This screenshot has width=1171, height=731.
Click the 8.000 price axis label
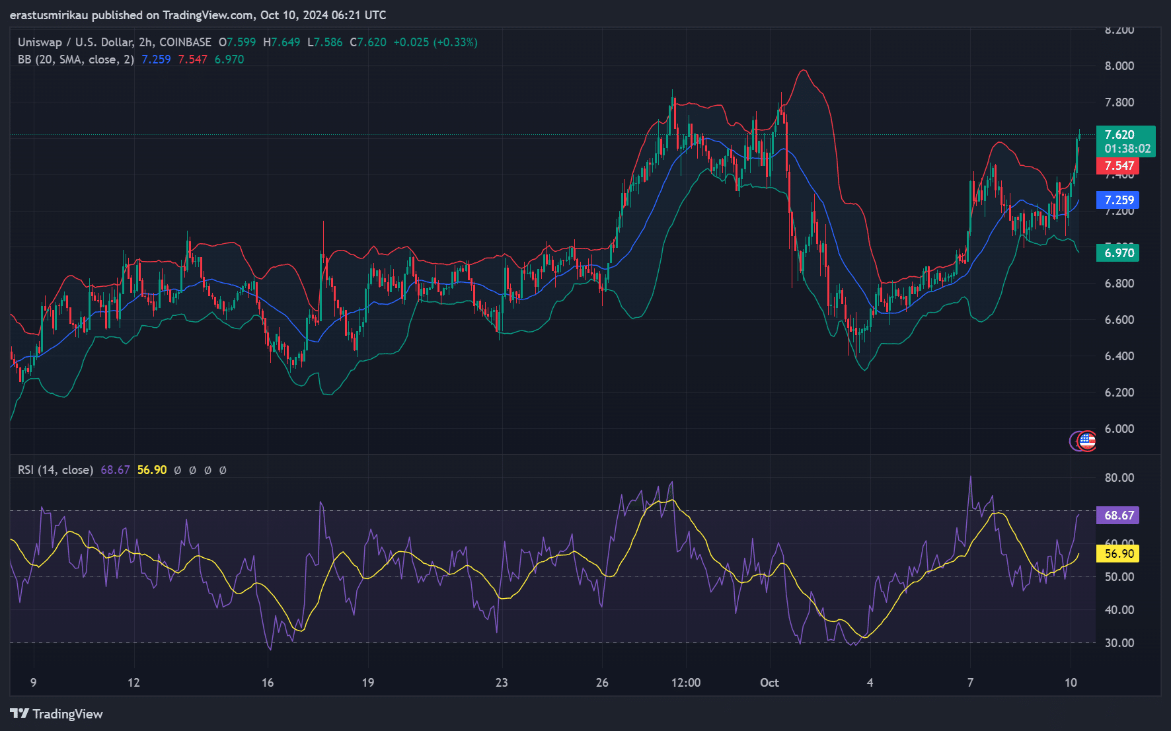(x=1119, y=66)
